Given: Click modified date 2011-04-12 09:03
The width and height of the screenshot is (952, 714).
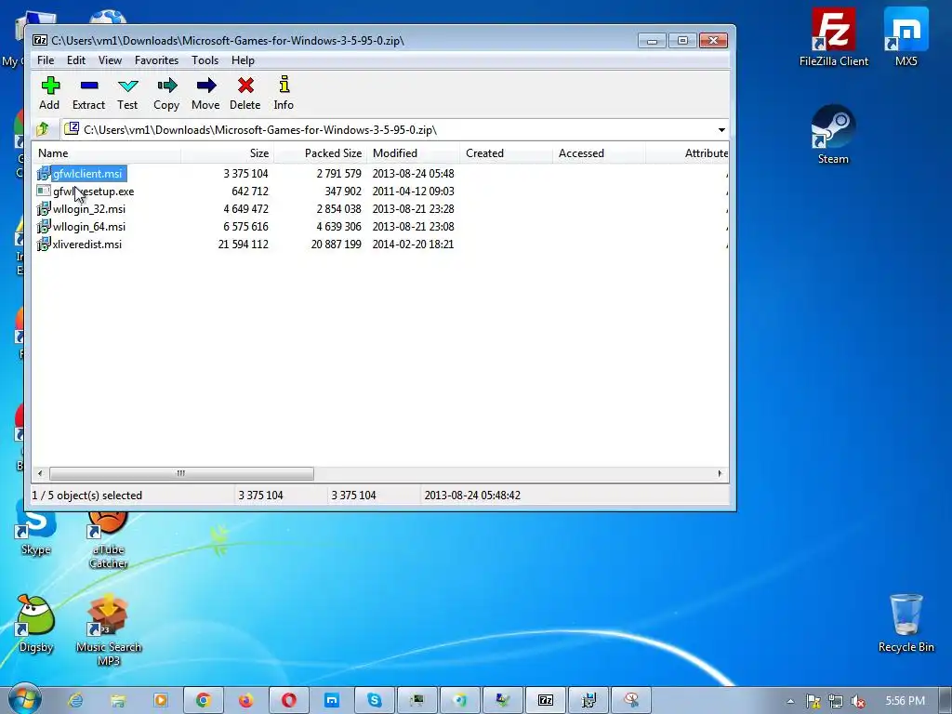Looking at the screenshot, I should 414,192.
